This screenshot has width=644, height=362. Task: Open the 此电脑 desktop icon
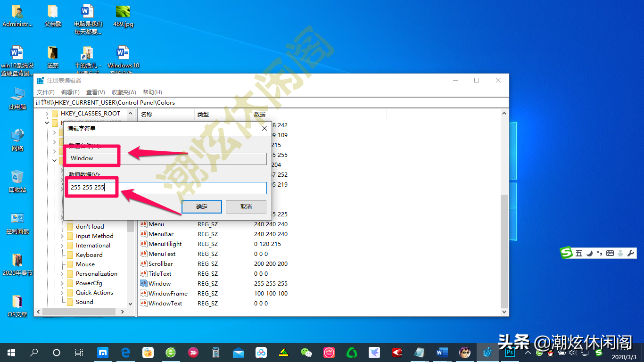(17, 99)
